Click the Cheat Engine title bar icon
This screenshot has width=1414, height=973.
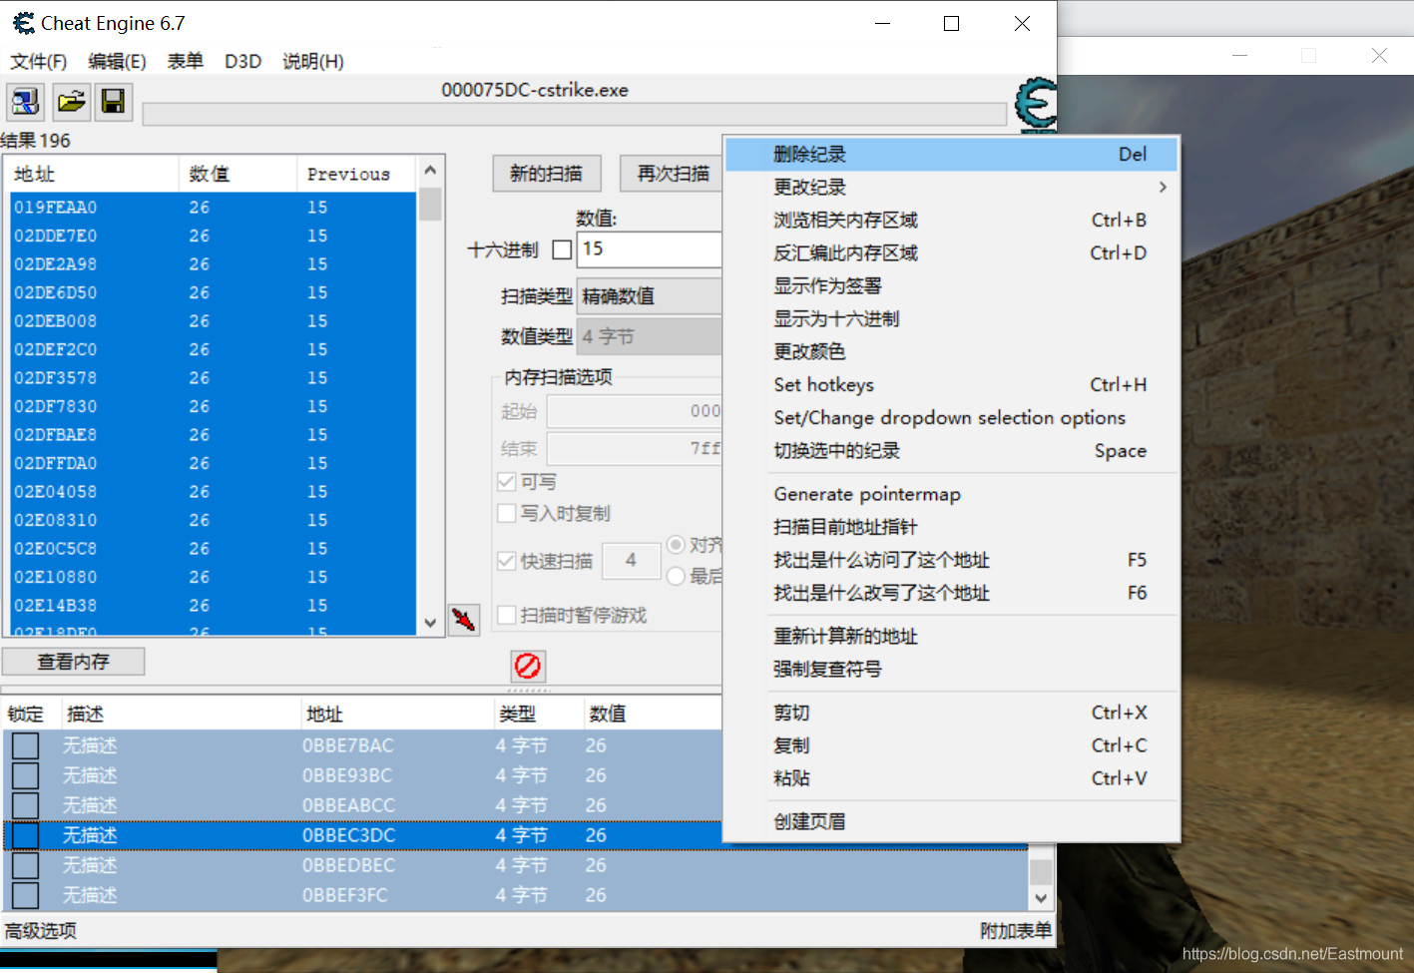tap(24, 23)
